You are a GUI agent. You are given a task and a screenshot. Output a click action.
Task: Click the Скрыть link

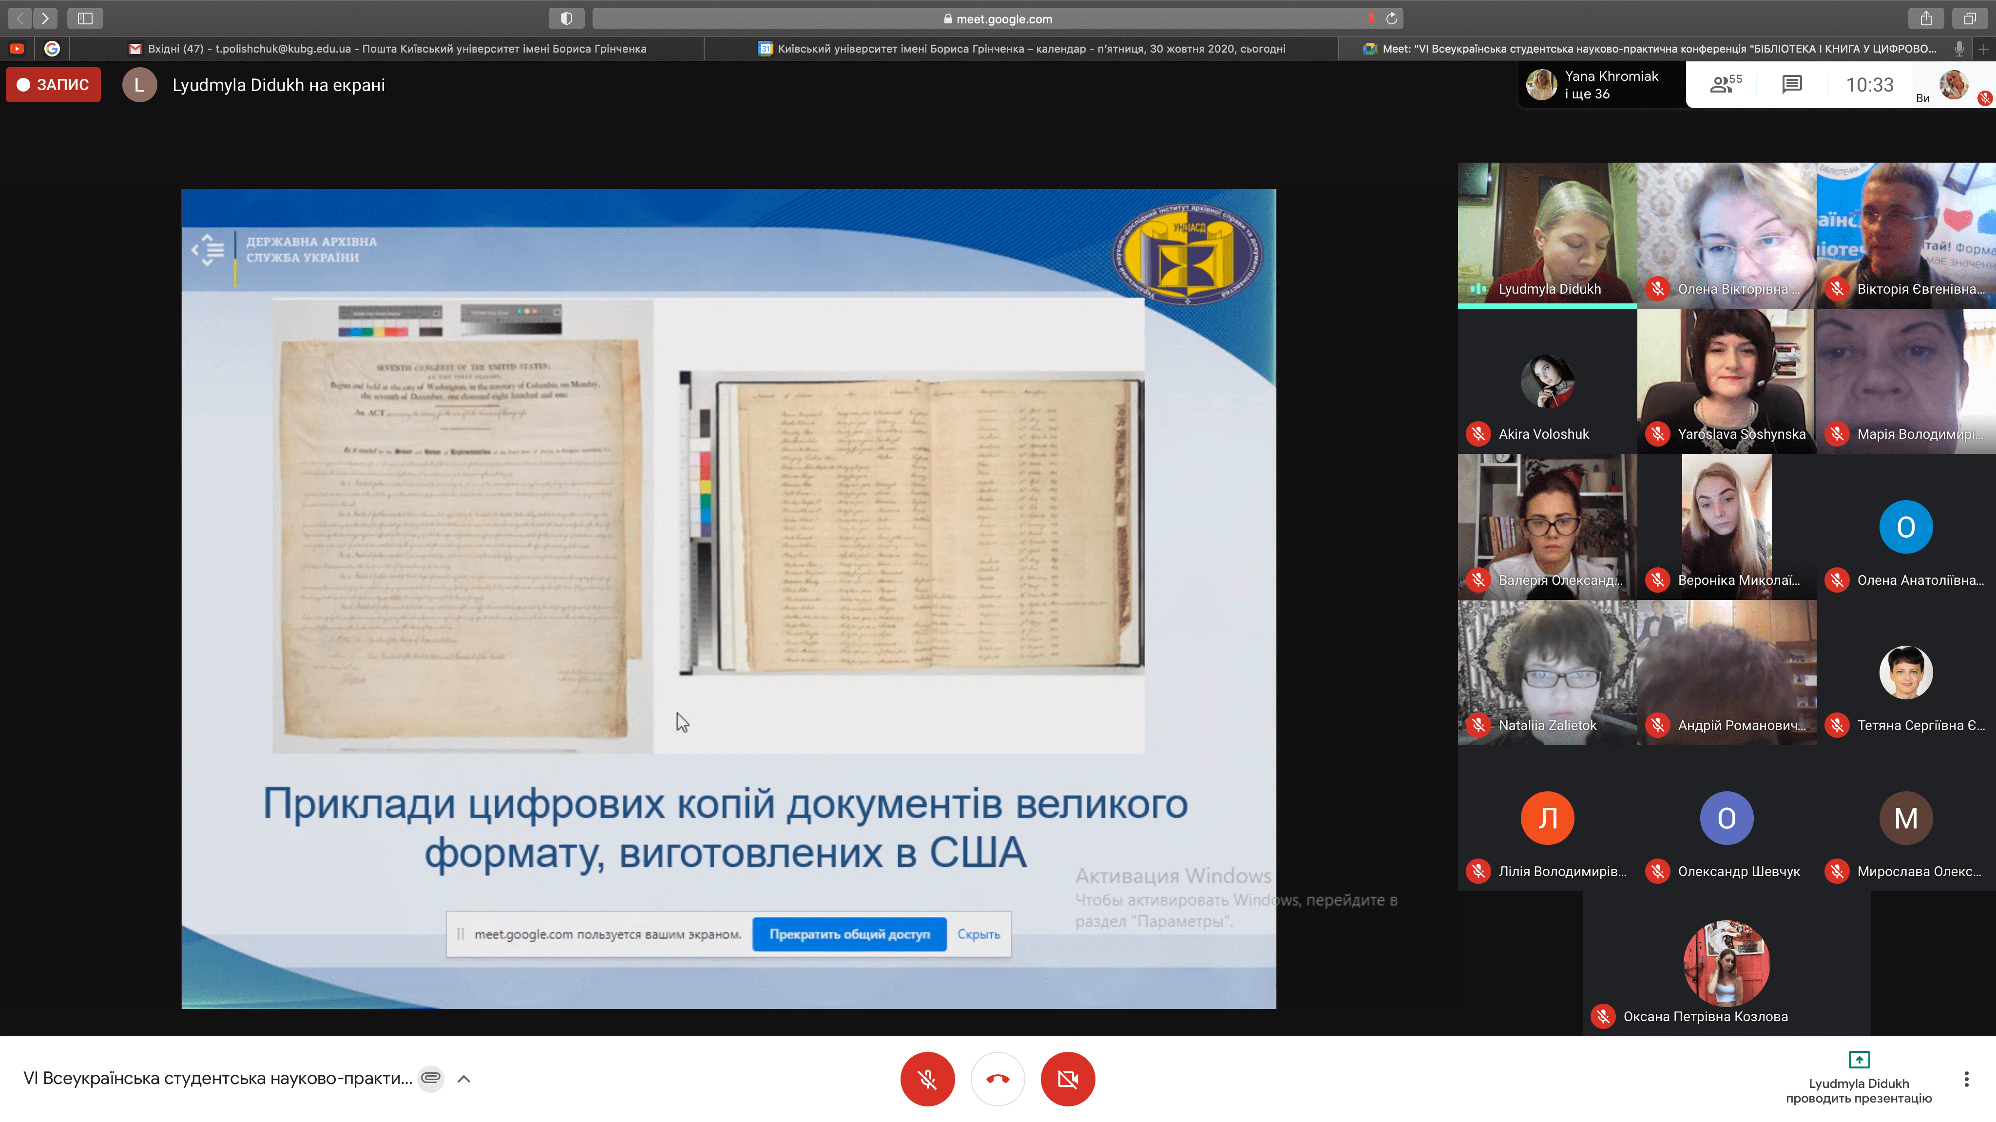[x=978, y=934]
